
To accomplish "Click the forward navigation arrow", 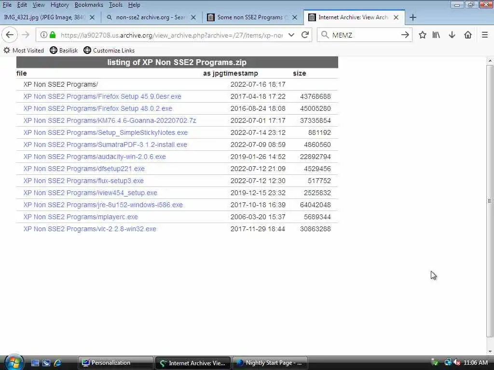I will pyautogui.click(x=26, y=35).
